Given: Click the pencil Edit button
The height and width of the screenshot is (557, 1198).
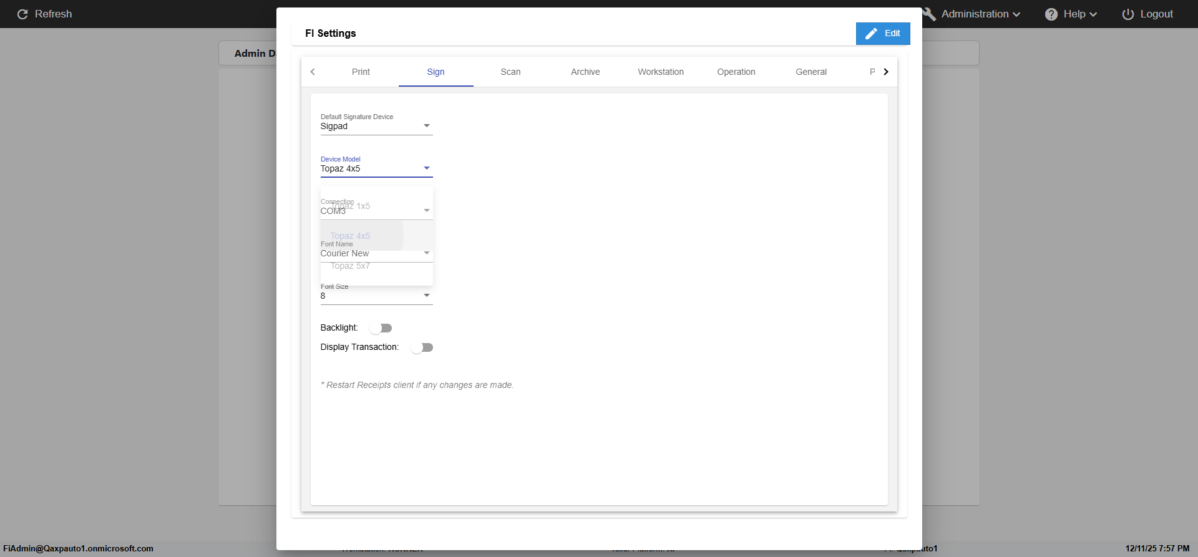Looking at the screenshot, I should click(x=883, y=34).
